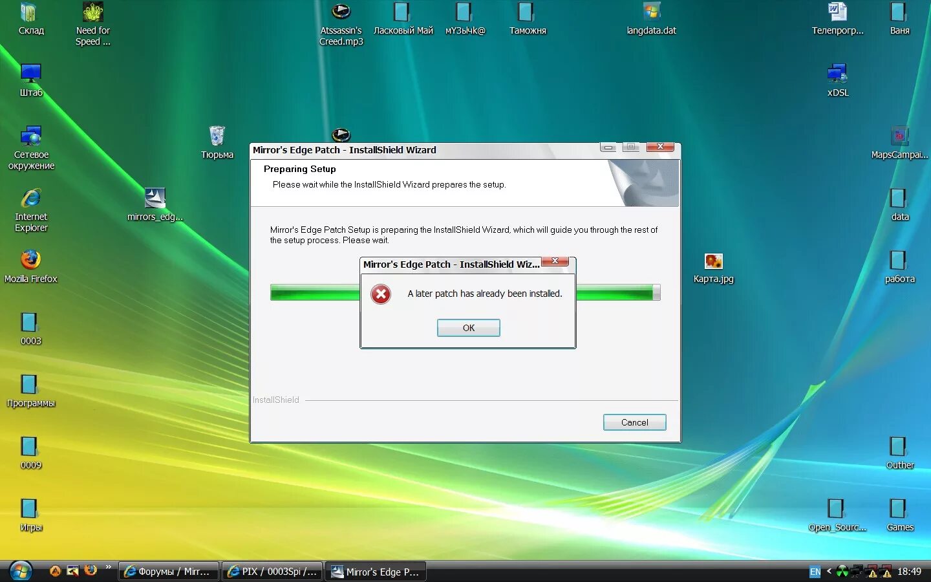Select the Games folder icon
The height and width of the screenshot is (582, 931).
click(x=899, y=515)
